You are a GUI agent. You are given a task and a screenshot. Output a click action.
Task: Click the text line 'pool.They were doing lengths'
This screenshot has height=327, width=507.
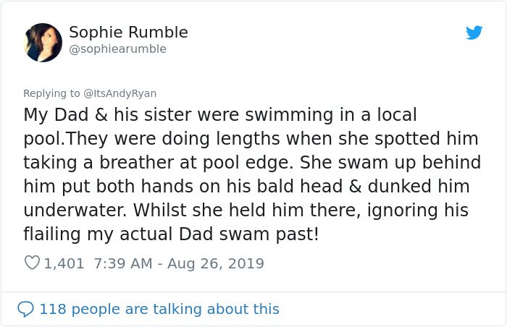[x=251, y=139]
